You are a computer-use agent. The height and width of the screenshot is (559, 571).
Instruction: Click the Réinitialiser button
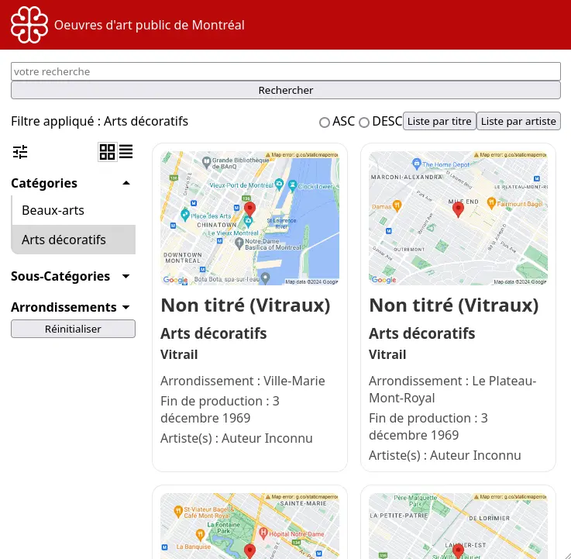(73, 329)
